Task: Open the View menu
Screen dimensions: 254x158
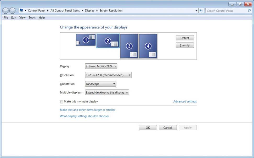Action: click(22, 17)
